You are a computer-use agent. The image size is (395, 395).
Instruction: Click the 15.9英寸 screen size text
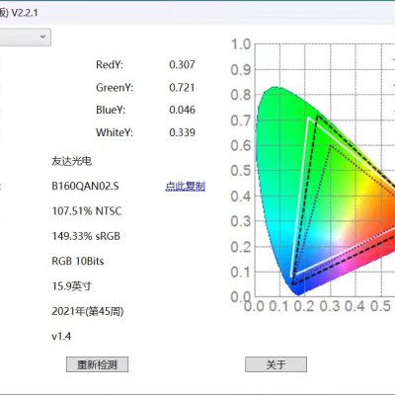(x=71, y=286)
